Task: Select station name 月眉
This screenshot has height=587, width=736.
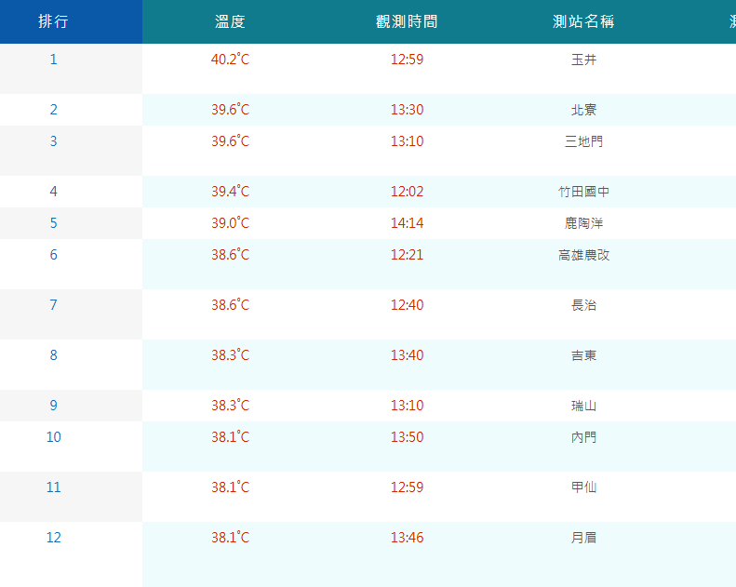Action: [x=583, y=538]
